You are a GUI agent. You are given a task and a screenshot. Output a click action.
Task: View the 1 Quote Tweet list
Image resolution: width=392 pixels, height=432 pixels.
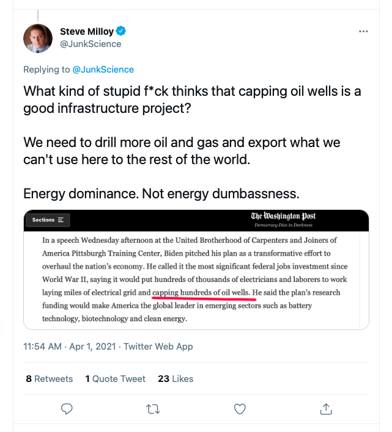click(115, 379)
